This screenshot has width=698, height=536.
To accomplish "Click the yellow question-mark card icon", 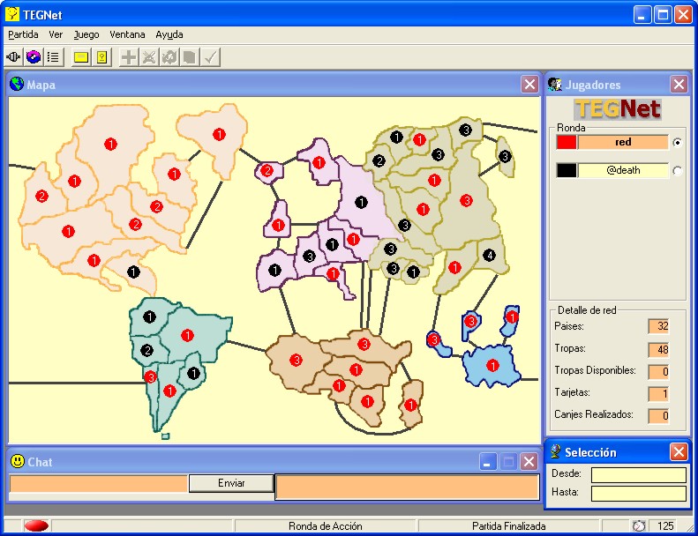I will (x=101, y=57).
